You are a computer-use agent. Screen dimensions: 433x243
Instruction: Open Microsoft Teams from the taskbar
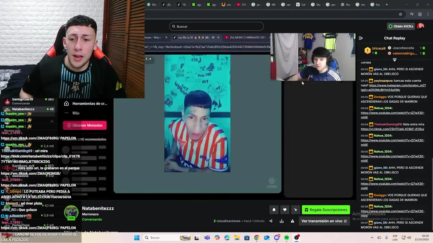[207, 238]
